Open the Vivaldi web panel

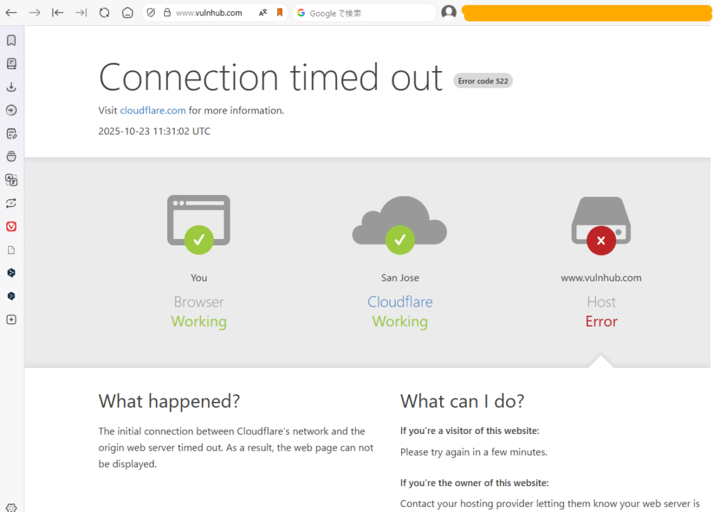pyautogui.click(x=11, y=226)
